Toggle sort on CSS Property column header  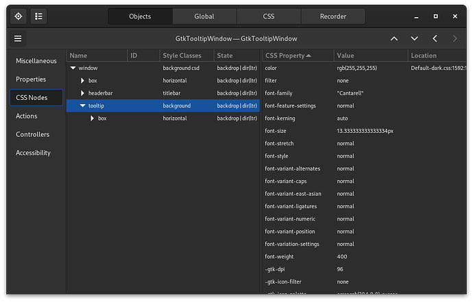[298, 55]
